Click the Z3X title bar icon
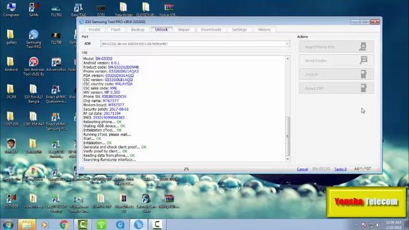The width and height of the screenshot is (409, 230). coord(82,22)
